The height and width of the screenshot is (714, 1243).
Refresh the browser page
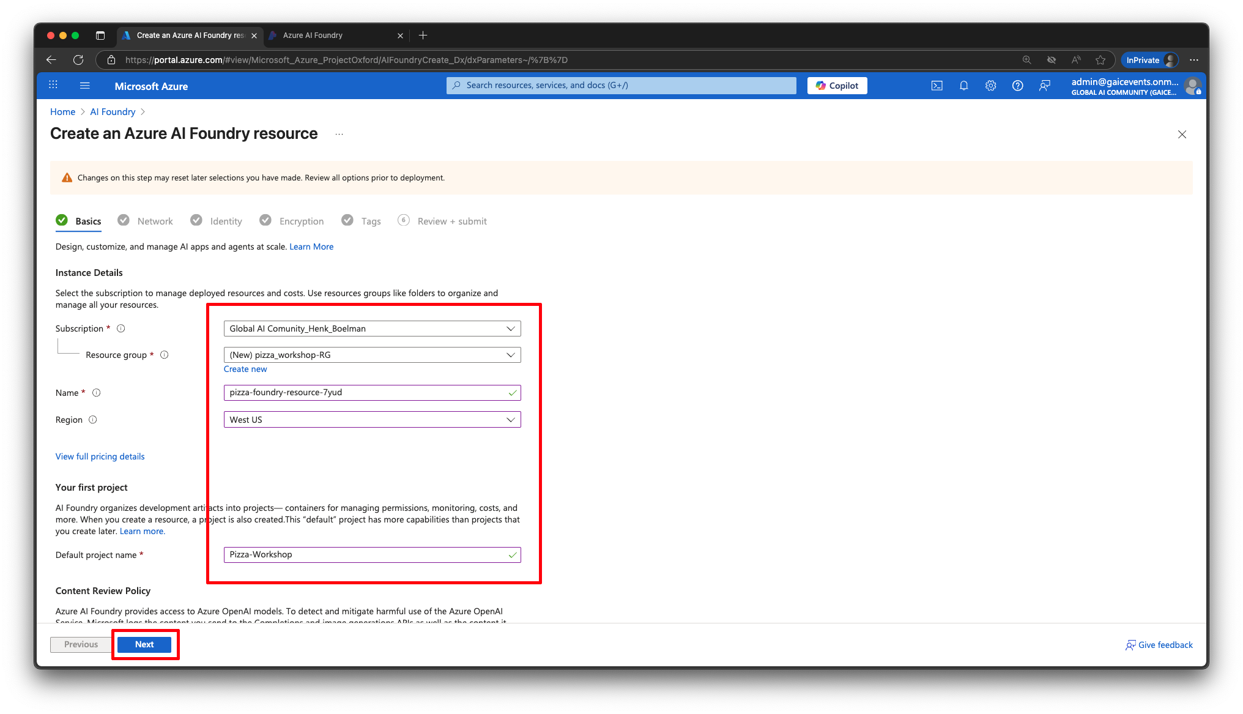(x=78, y=60)
